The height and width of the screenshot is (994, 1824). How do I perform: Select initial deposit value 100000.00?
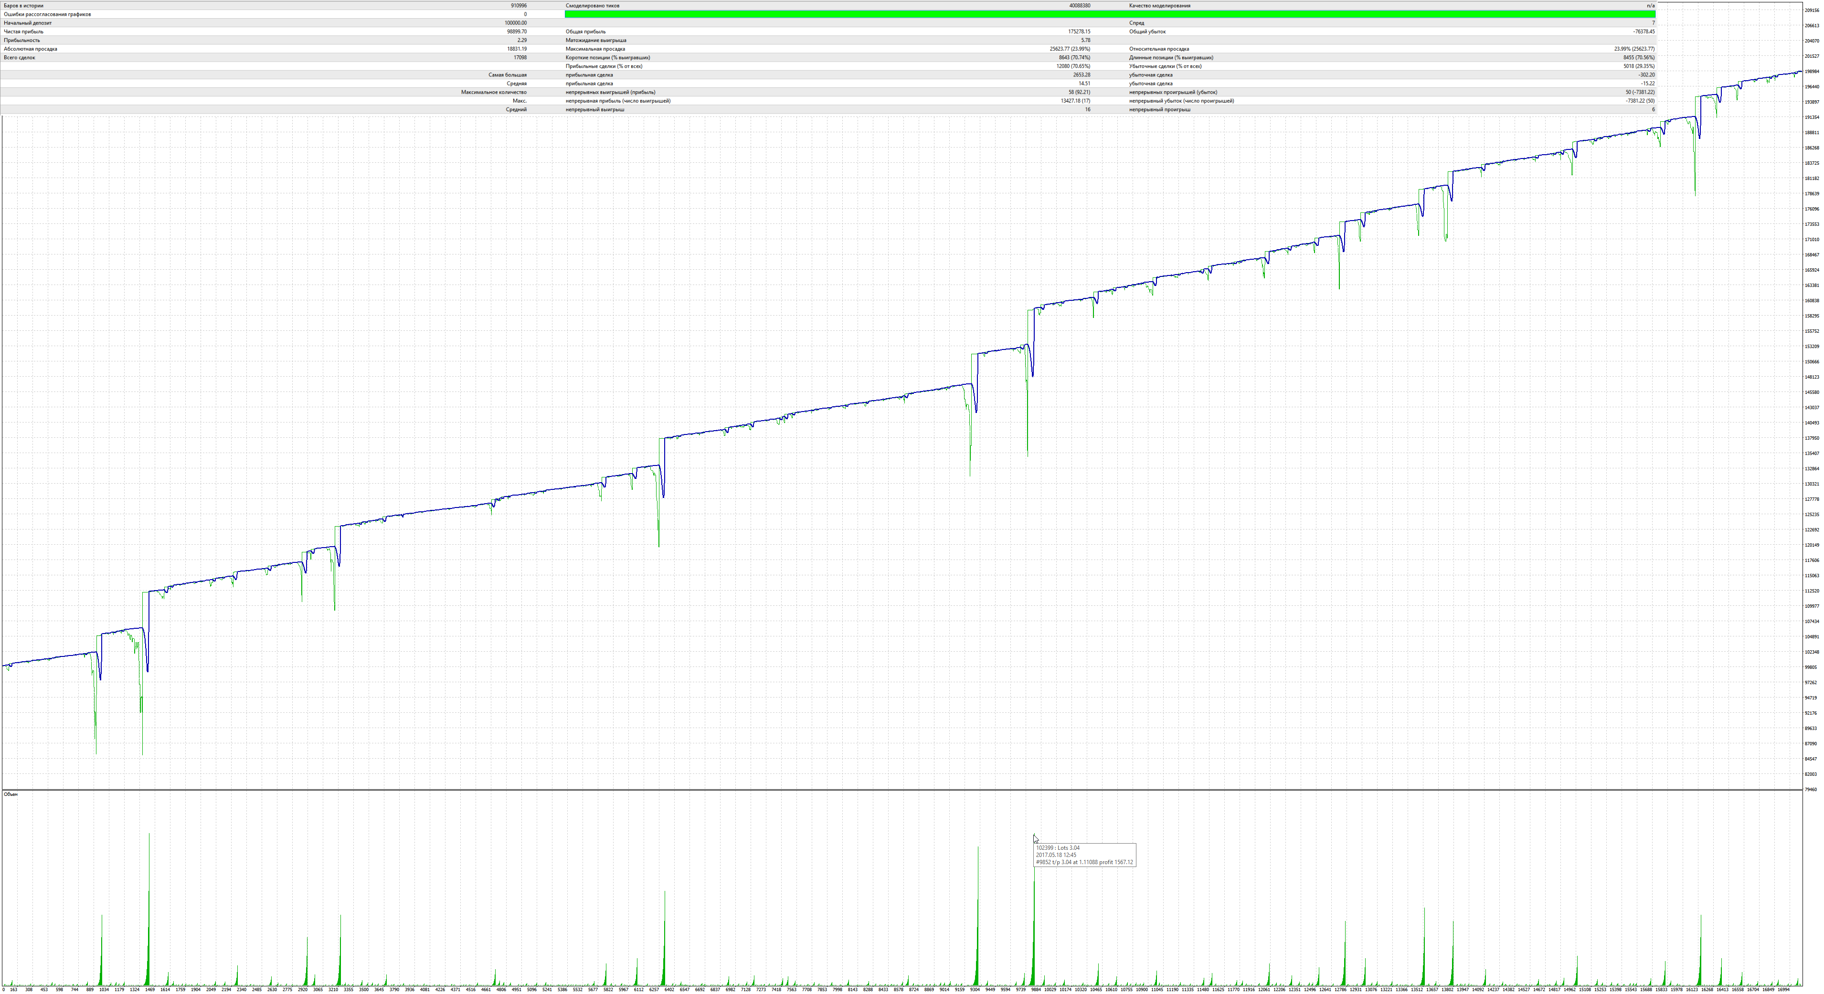pos(516,22)
